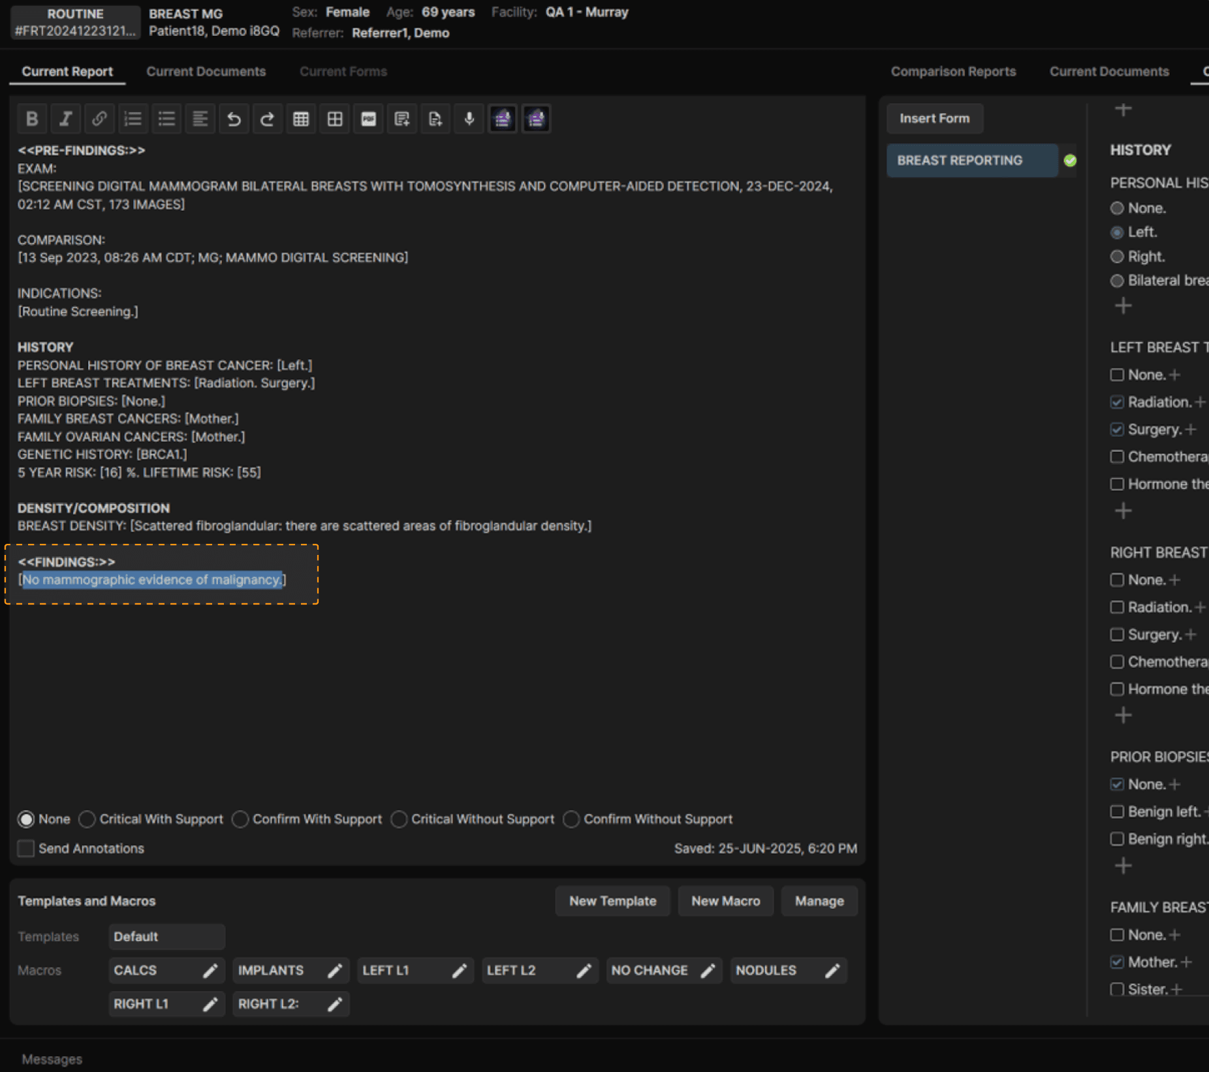This screenshot has height=1072, width=1209.
Task: Expand plus next to Prior Biopsies None
Action: 1174,784
